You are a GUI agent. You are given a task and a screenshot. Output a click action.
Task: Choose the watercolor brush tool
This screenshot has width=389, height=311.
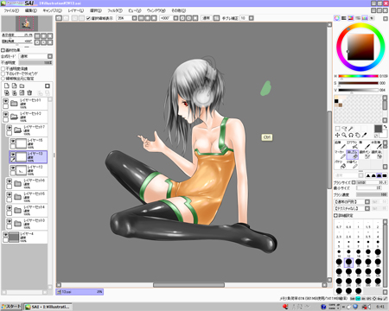click(377, 145)
